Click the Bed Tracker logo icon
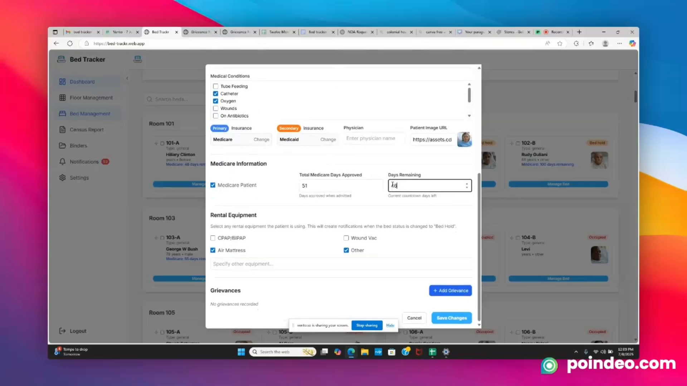 coord(61,59)
